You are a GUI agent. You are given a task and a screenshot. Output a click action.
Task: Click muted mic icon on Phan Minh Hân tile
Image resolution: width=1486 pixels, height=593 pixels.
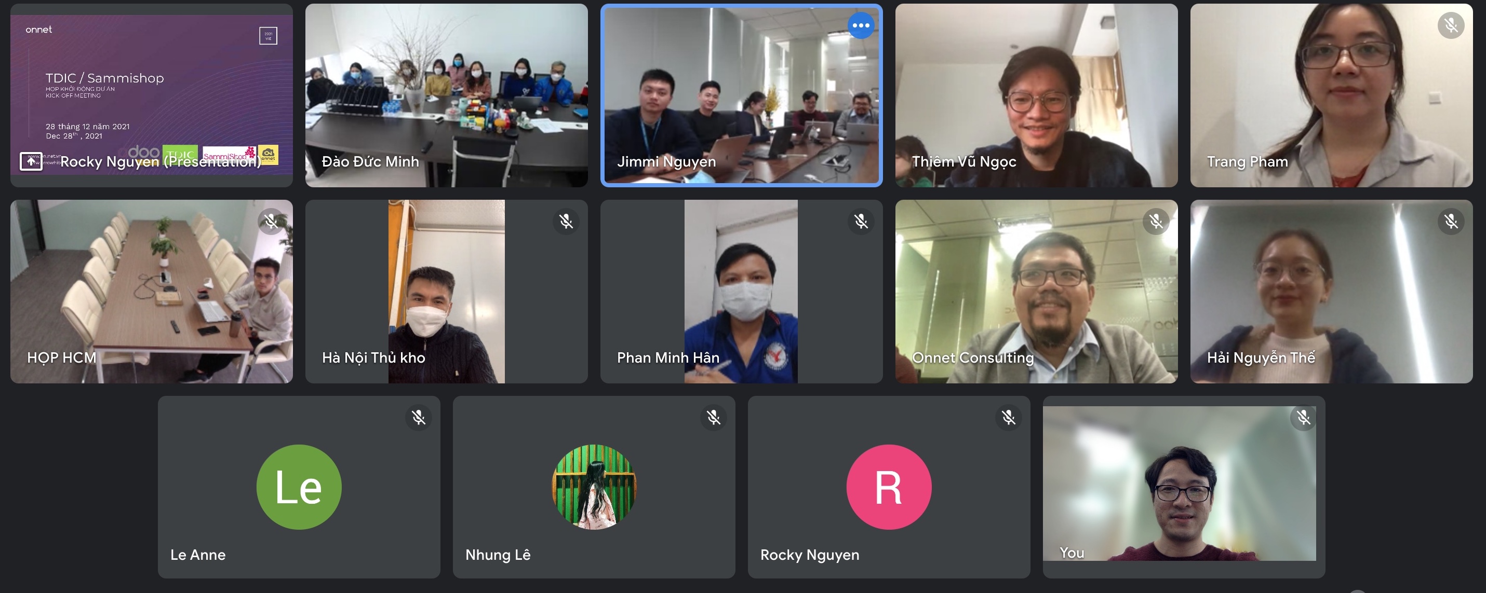pos(861,222)
